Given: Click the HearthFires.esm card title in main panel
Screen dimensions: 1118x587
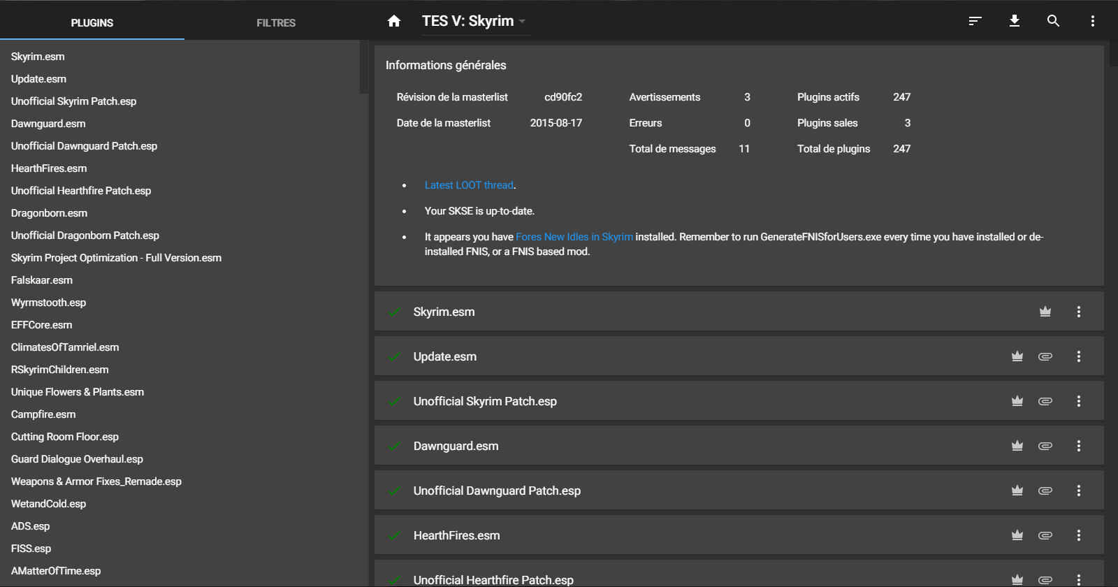Looking at the screenshot, I should [x=457, y=535].
